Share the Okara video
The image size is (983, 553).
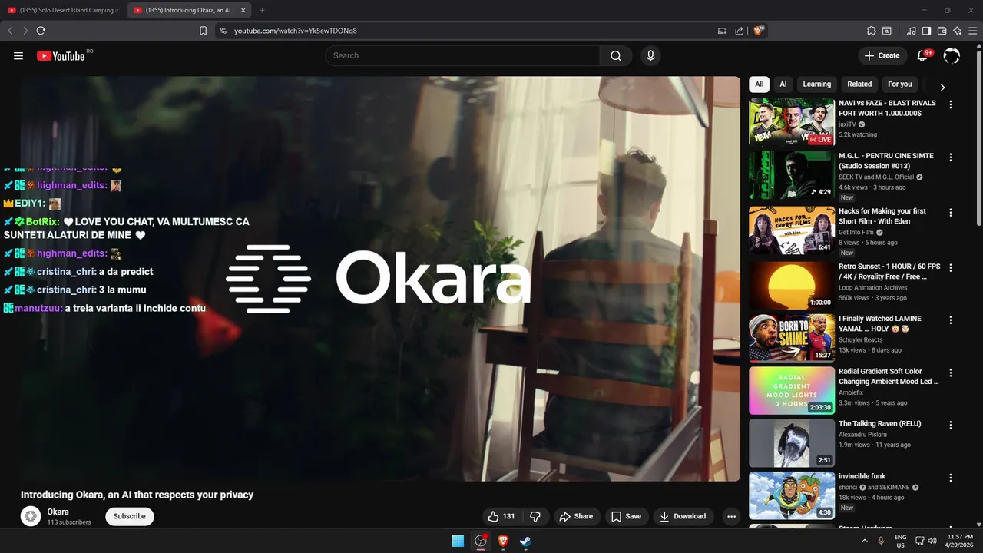click(x=576, y=516)
